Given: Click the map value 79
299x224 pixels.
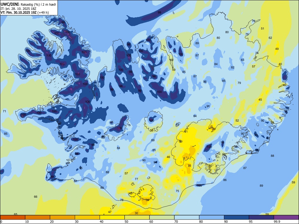Looking at the screenshot, I should pyautogui.click(x=239, y=83).
